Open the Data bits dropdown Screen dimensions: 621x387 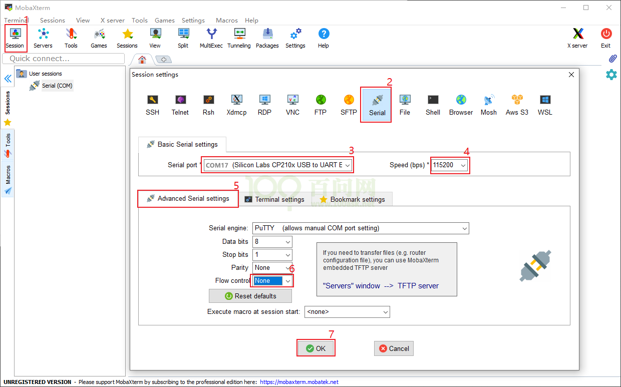pyautogui.click(x=272, y=242)
